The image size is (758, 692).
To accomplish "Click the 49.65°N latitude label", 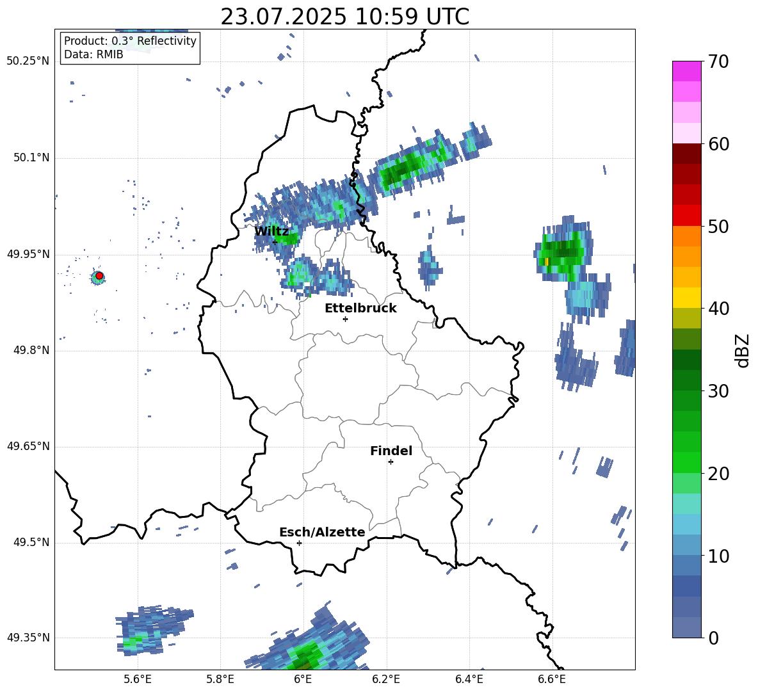I will click(x=28, y=446).
